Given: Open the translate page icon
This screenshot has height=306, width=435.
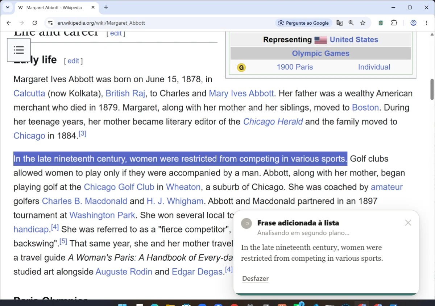Looking at the screenshot, I should (340, 23).
